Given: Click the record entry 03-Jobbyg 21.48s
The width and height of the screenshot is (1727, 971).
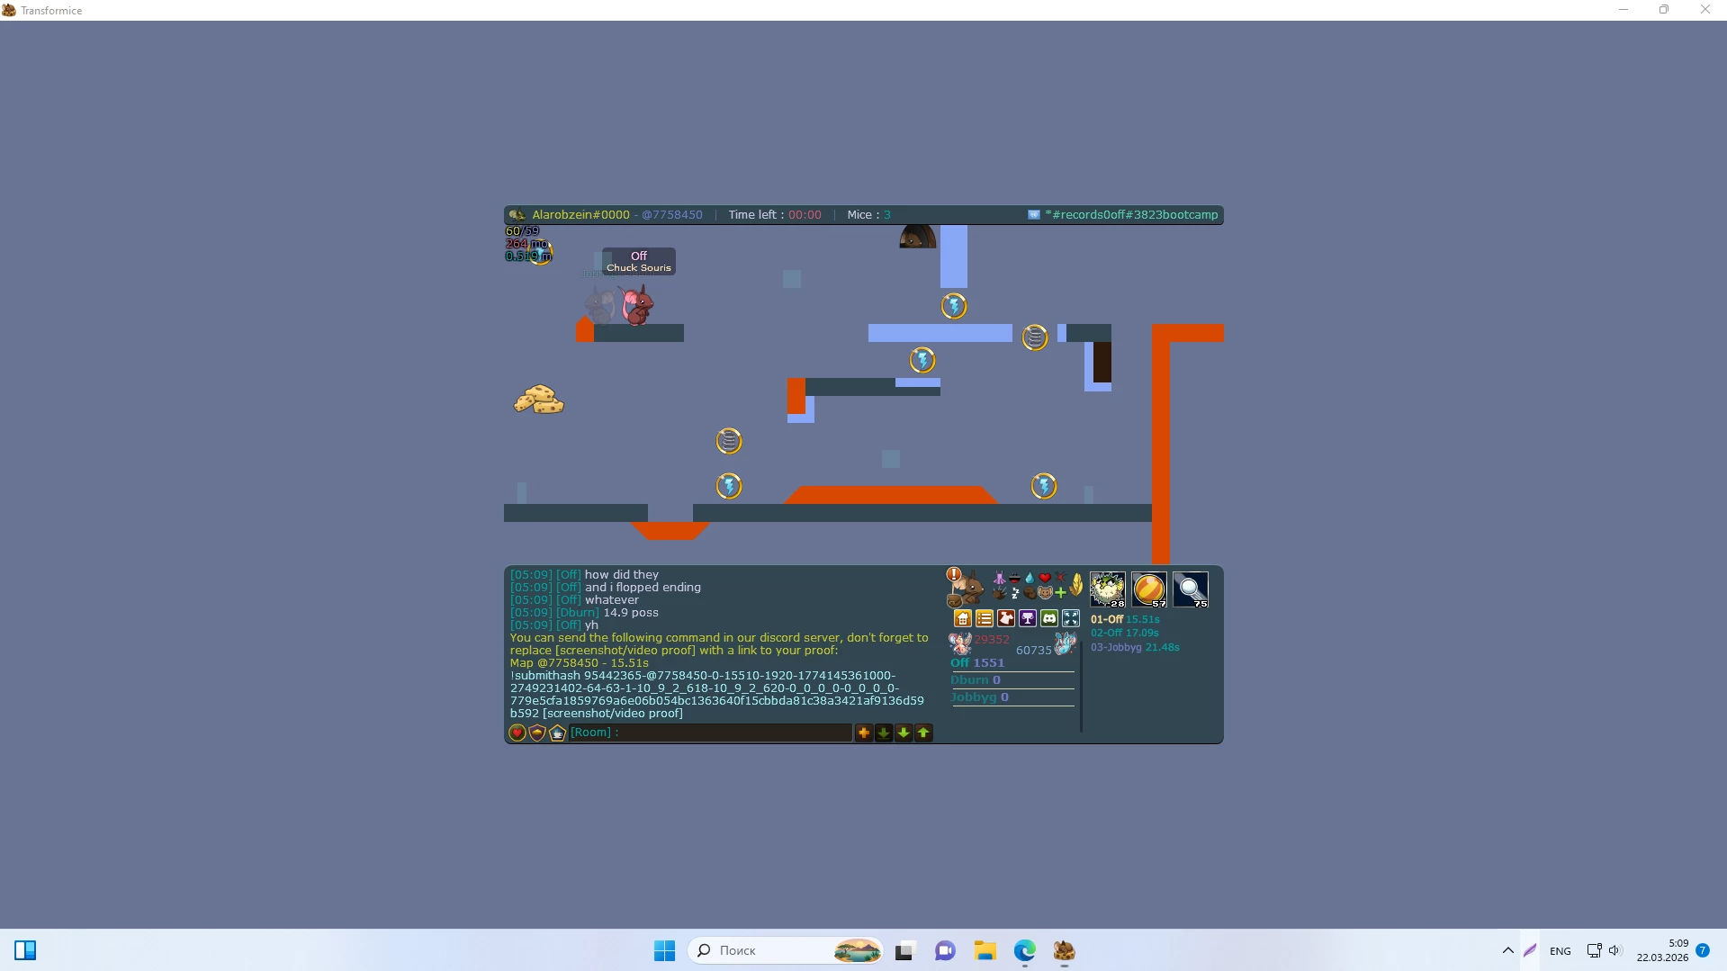Looking at the screenshot, I should 1135,648.
